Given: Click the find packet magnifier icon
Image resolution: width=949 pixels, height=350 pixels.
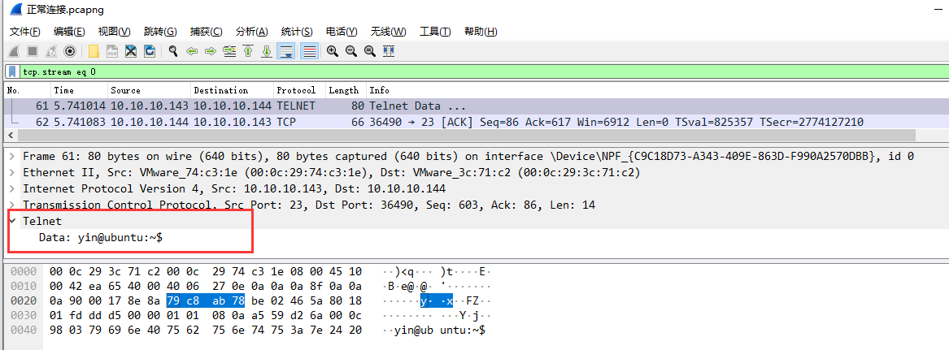Looking at the screenshot, I should pyautogui.click(x=173, y=51).
